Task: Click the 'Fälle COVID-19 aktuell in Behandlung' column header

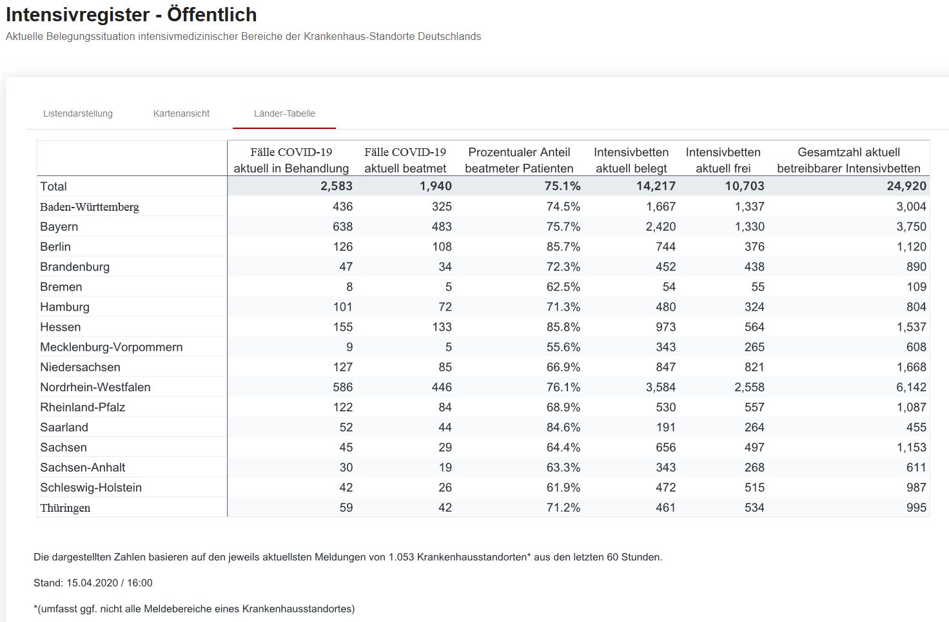Action: point(291,160)
